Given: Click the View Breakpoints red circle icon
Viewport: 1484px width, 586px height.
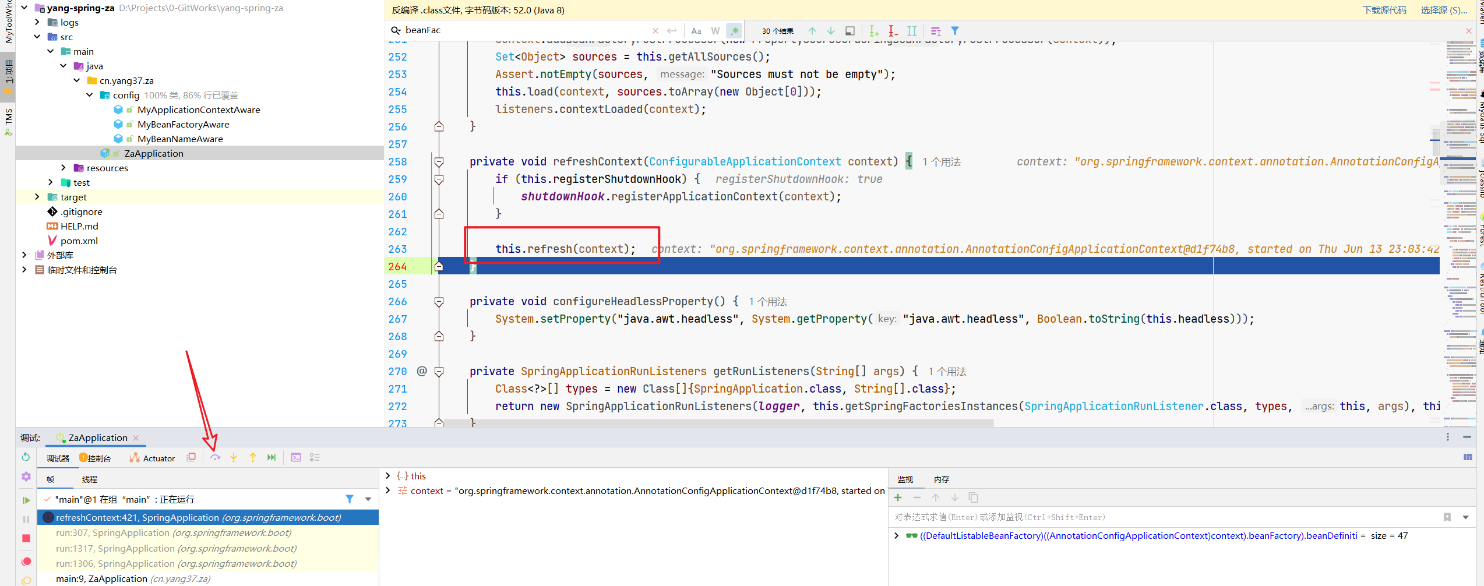Looking at the screenshot, I should pyautogui.click(x=26, y=562).
